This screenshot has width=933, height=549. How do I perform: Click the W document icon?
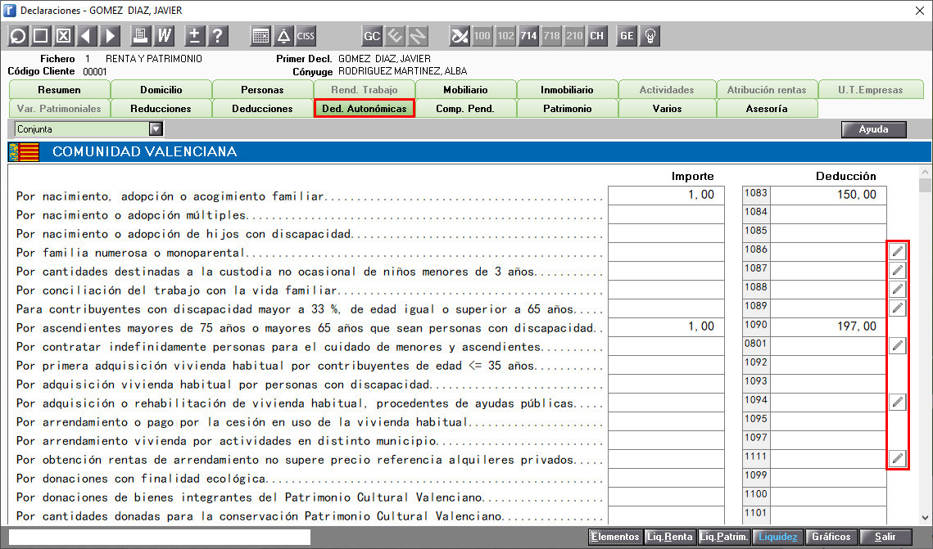point(164,36)
